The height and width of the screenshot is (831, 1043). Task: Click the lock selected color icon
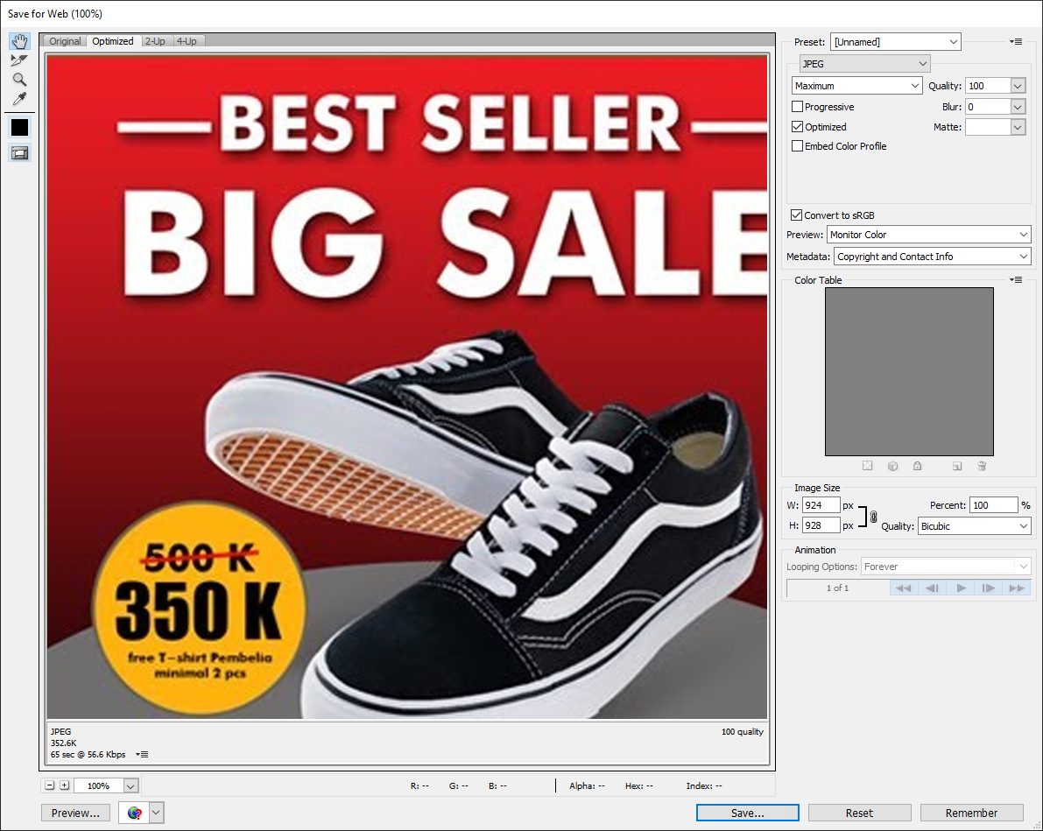(x=917, y=466)
